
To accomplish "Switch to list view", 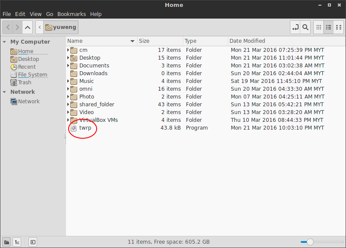I will coord(329,27).
